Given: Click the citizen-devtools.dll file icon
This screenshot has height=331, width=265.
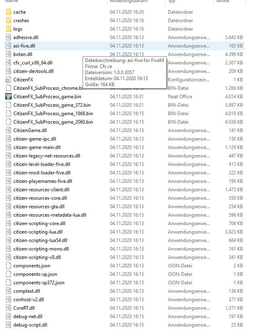Looking at the screenshot, I should coord(8,71).
